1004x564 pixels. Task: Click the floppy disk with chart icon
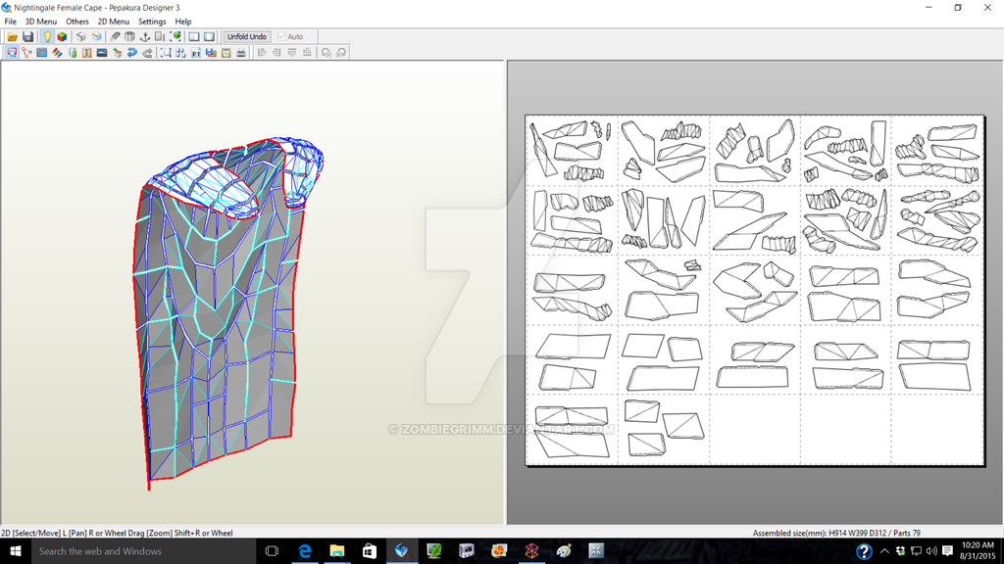pos(211,53)
